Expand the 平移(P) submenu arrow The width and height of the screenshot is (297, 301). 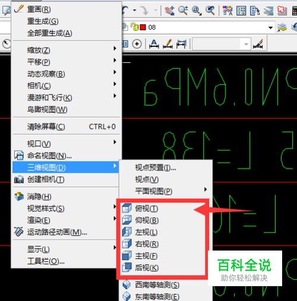(x=115, y=60)
